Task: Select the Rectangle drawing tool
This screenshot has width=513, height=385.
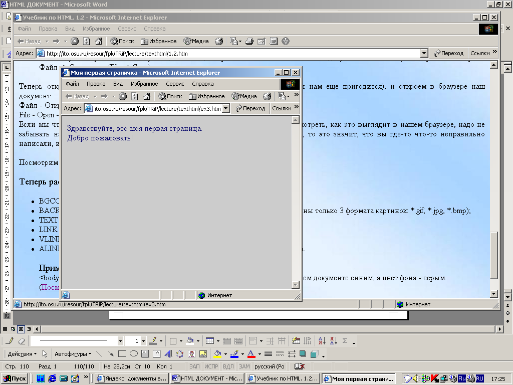Action: [122, 354]
